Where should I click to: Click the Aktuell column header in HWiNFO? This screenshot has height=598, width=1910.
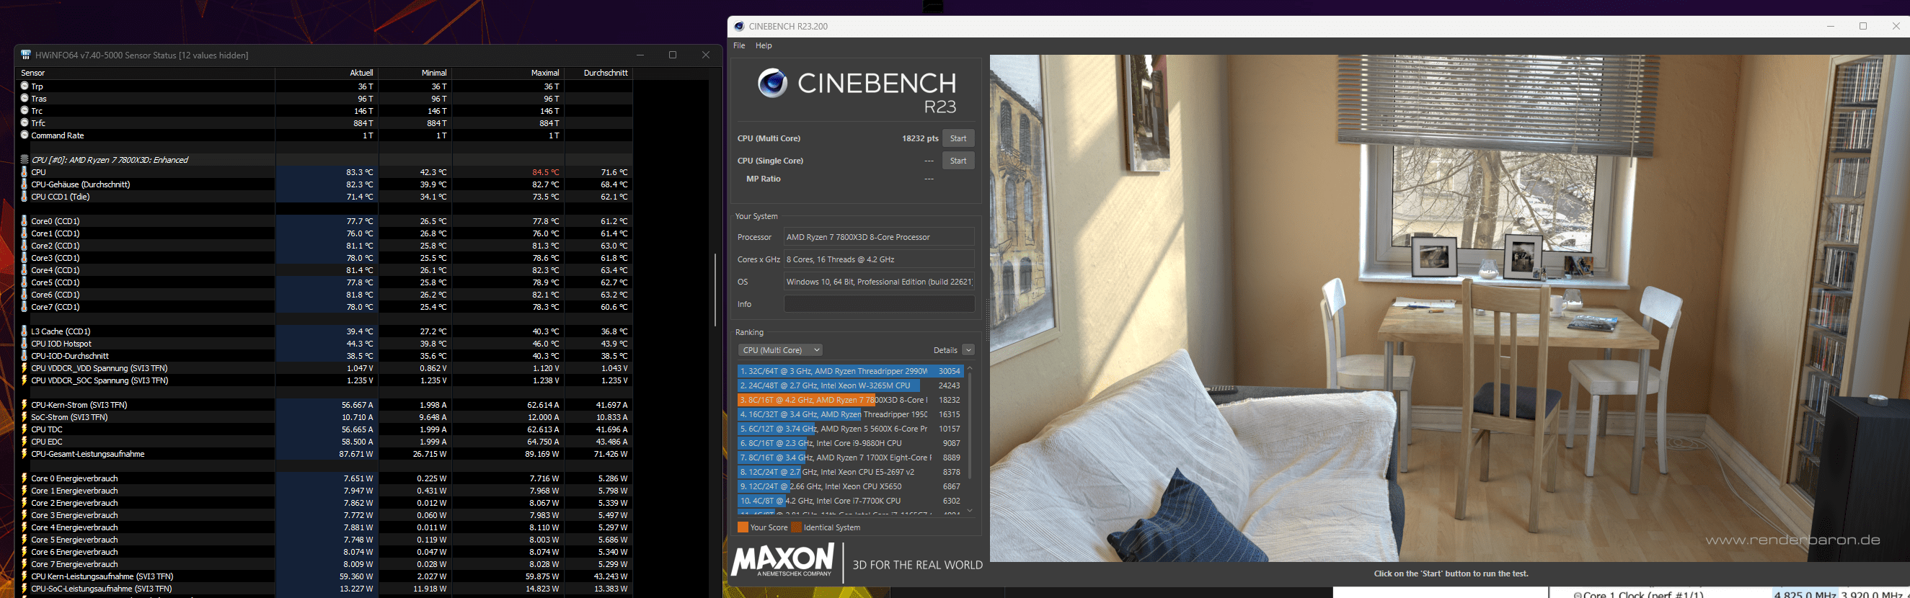tap(326, 73)
